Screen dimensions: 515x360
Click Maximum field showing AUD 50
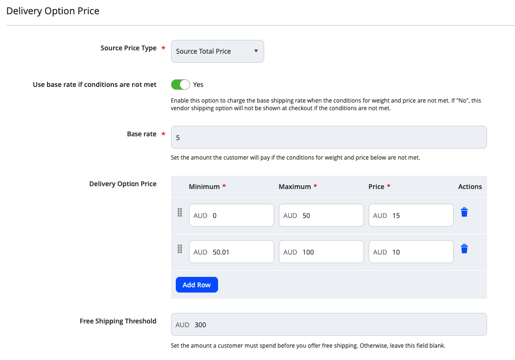pyautogui.click(x=331, y=216)
